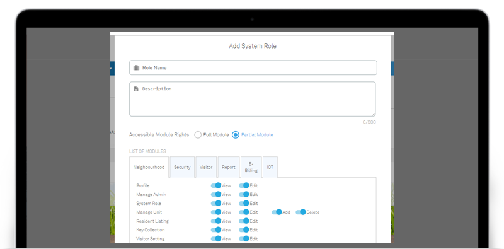The height and width of the screenshot is (249, 504).
Task: Switch to the E-Billing tab
Action: point(251,167)
